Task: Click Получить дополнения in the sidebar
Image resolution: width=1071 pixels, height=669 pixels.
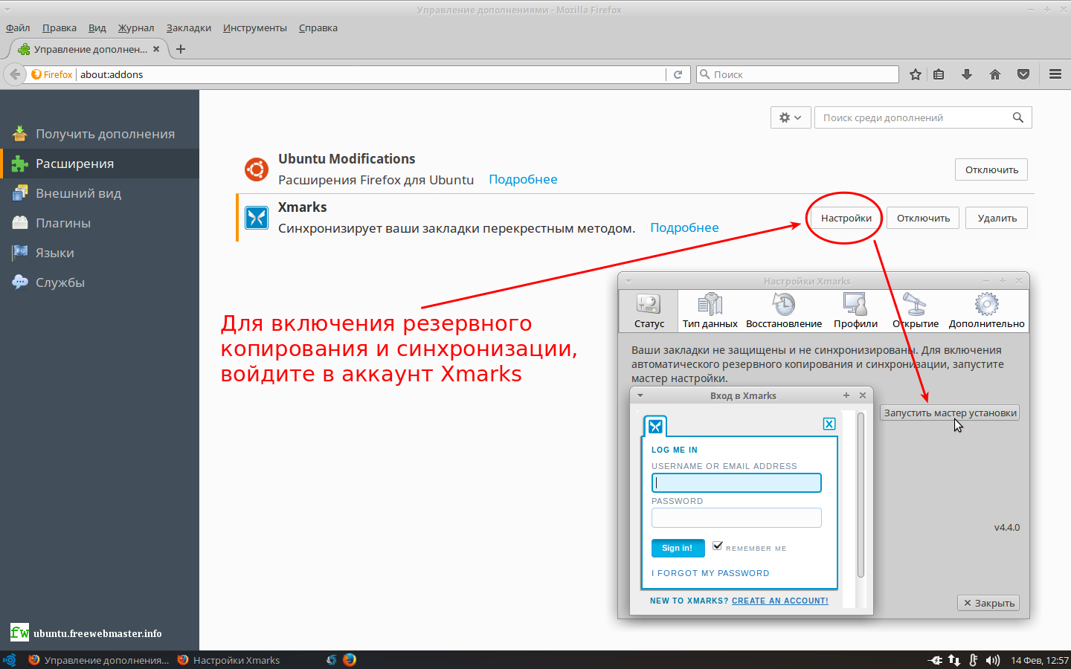Action: pyautogui.click(x=100, y=134)
